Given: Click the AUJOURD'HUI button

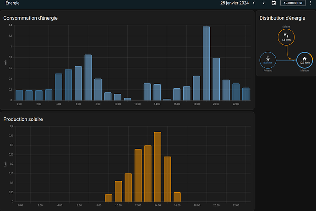Looking at the screenshot, I should tap(293, 3).
